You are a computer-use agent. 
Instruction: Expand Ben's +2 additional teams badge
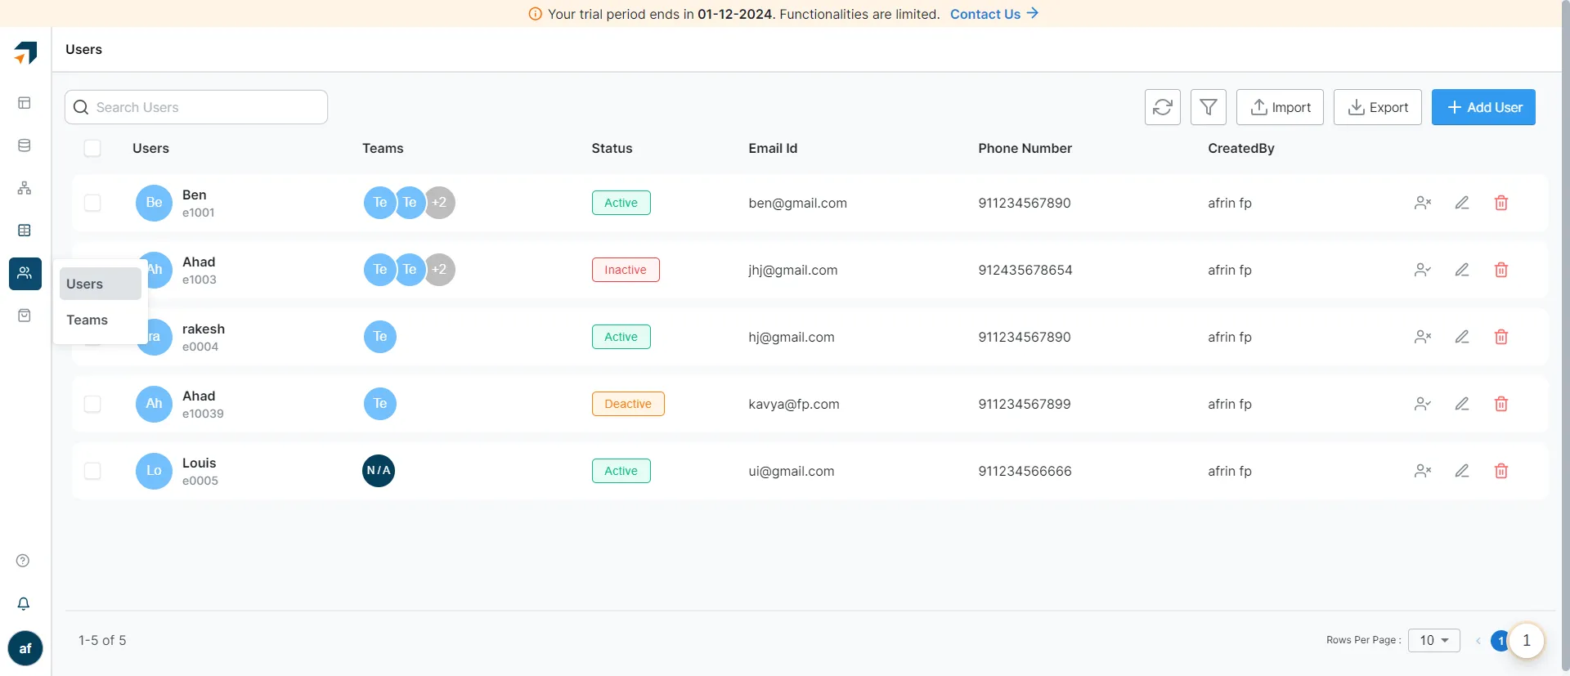pyautogui.click(x=439, y=203)
